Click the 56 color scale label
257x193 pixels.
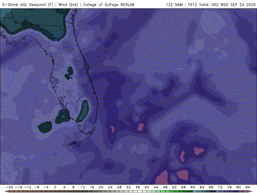183,187
